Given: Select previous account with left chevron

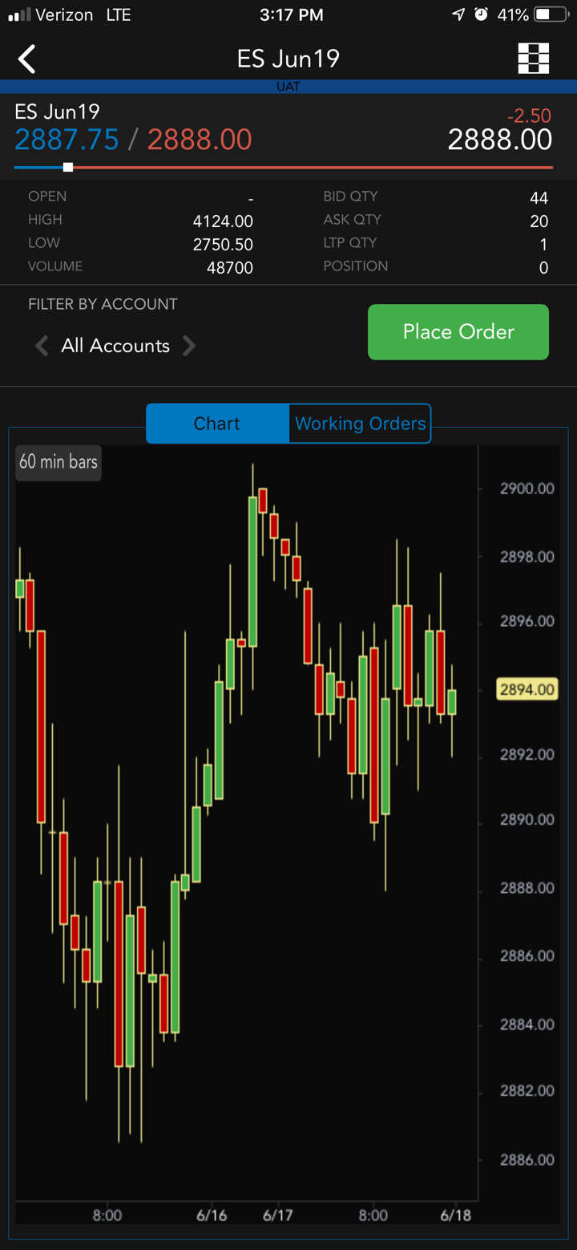Looking at the screenshot, I should click(x=42, y=346).
